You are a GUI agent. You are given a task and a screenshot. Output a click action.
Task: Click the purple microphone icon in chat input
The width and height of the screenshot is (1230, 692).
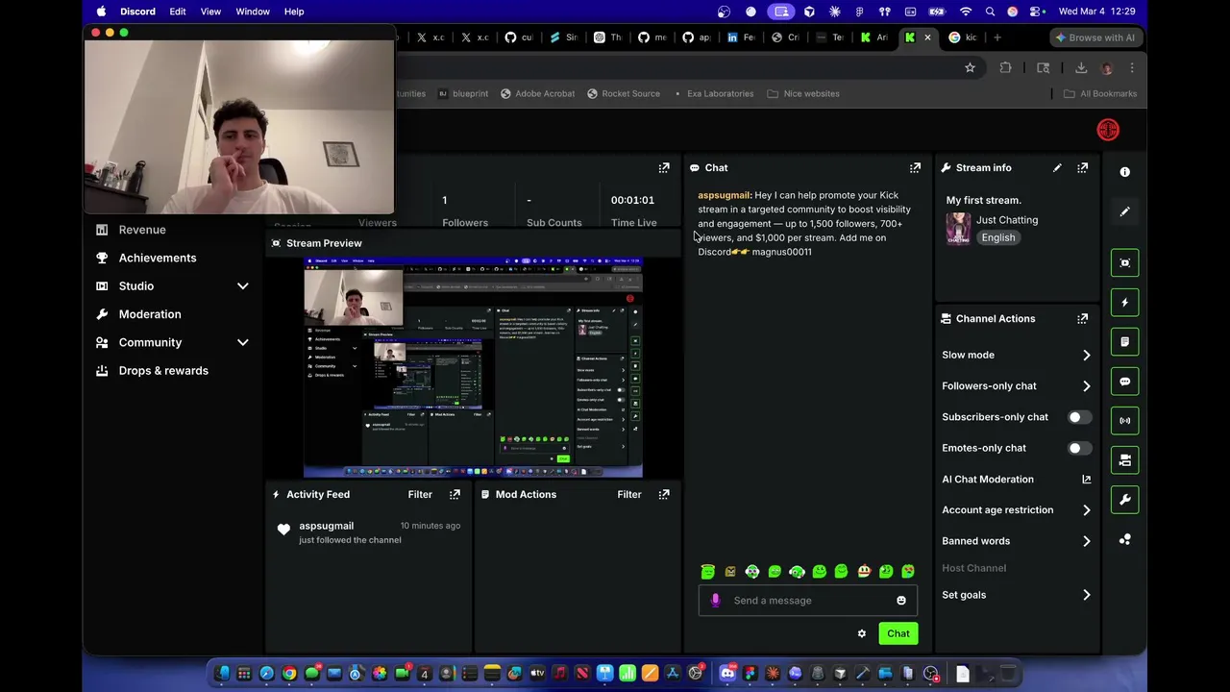[x=715, y=601]
